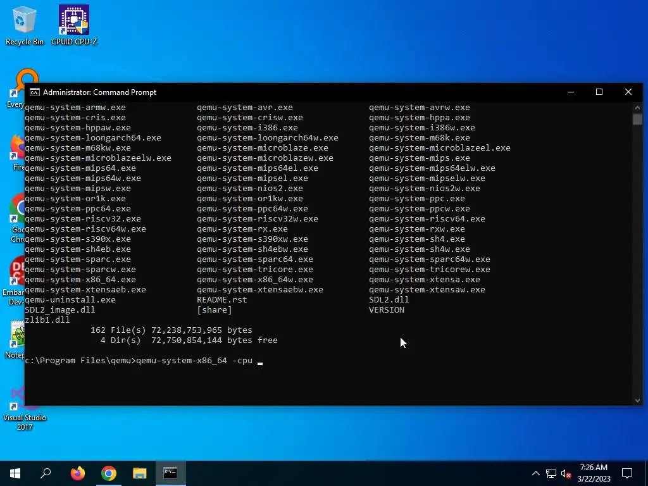Click the text [share]
Screen dimensions: 648x486
[x=215, y=310]
